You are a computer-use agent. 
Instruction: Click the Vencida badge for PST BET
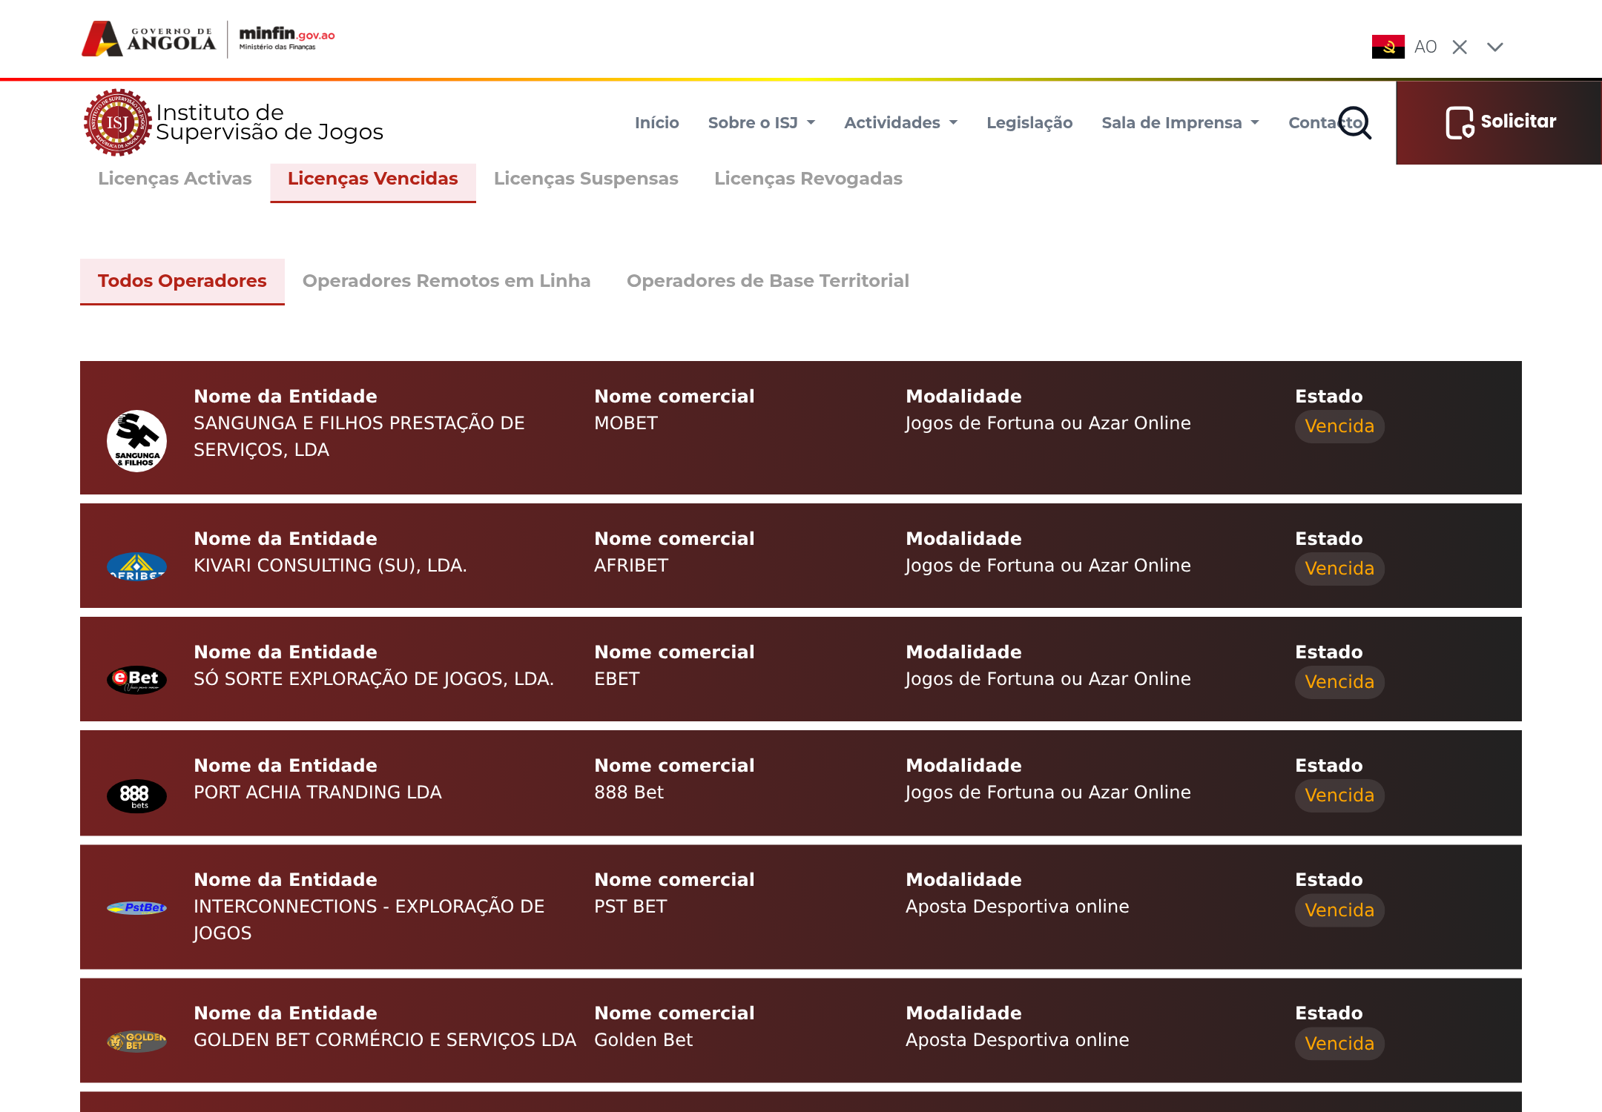(1339, 910)
